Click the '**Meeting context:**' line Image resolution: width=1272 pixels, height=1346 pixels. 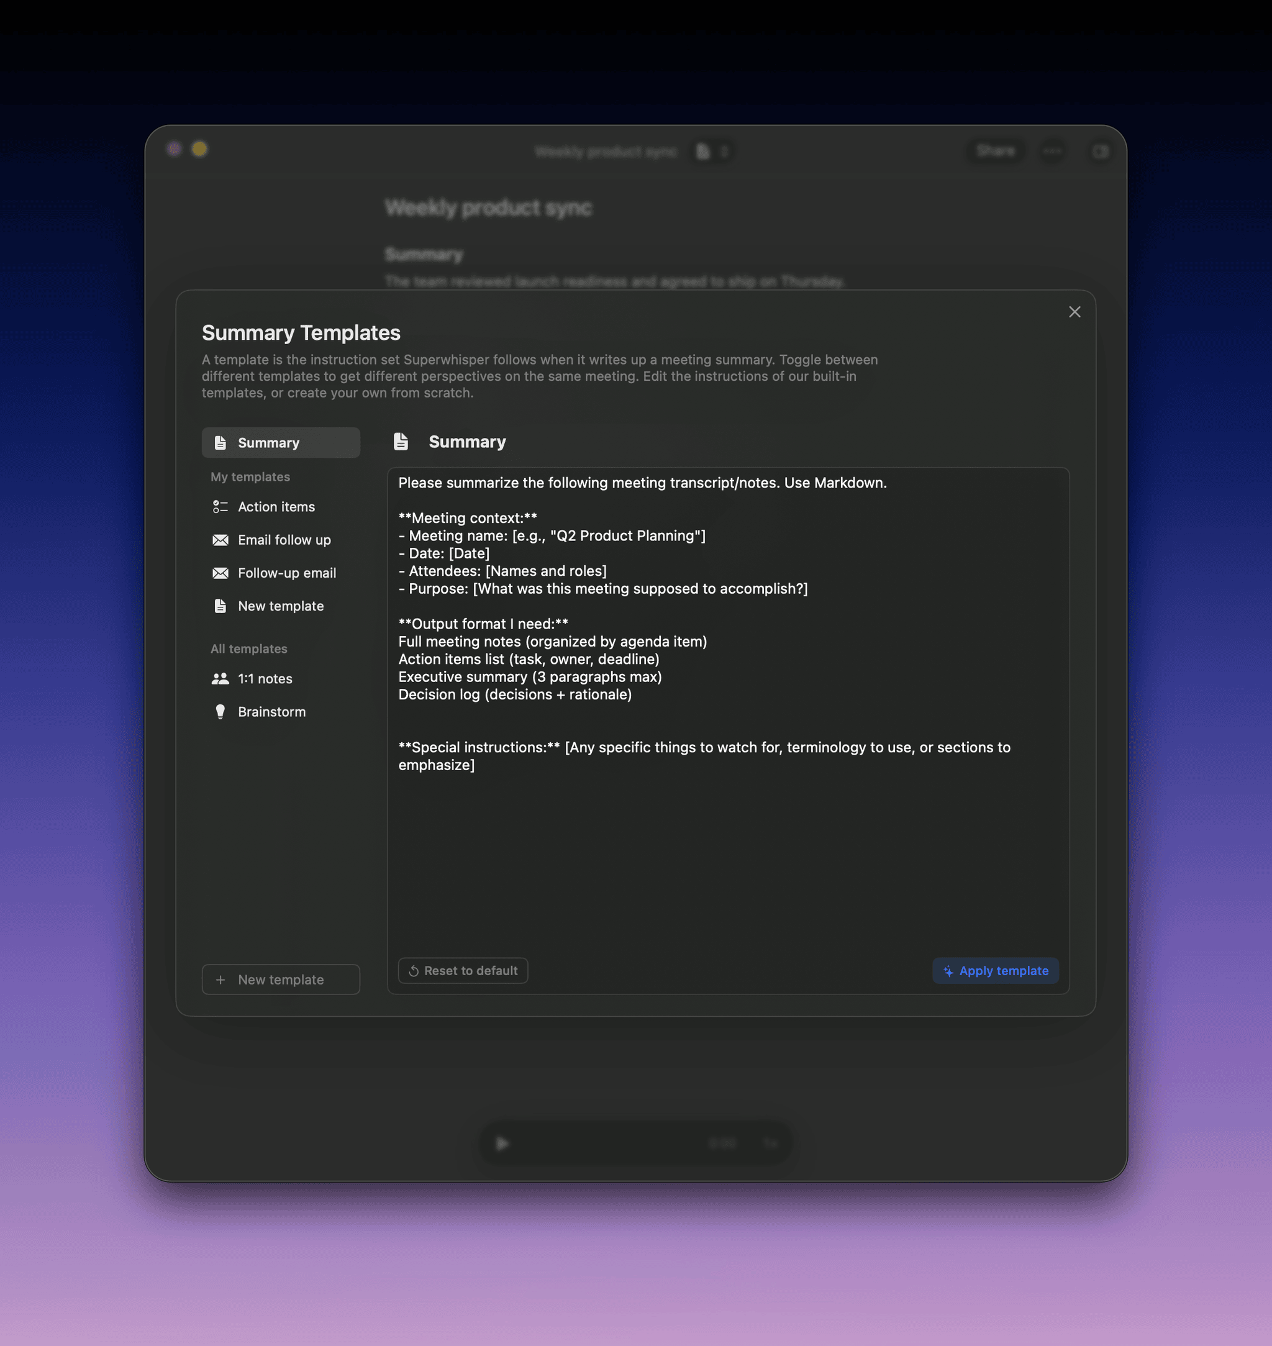coord(468,518)
